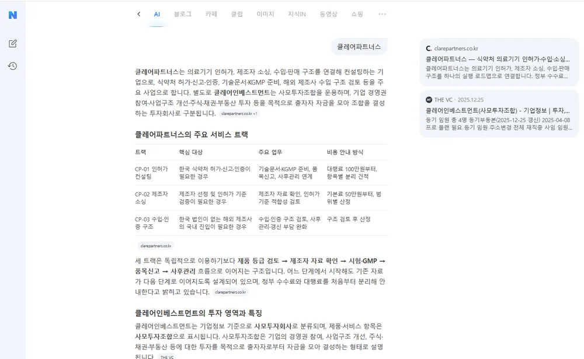Go back with the left chevron arrow
This screenshot has width=584, height=359.
pos(138,14)
